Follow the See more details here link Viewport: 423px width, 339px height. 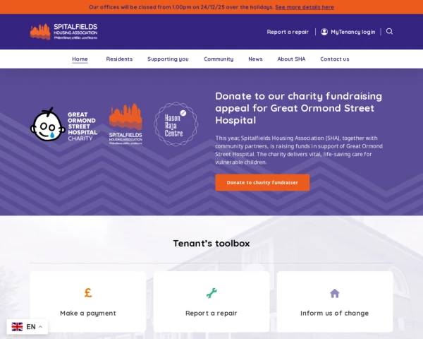(x=305, y=7)
